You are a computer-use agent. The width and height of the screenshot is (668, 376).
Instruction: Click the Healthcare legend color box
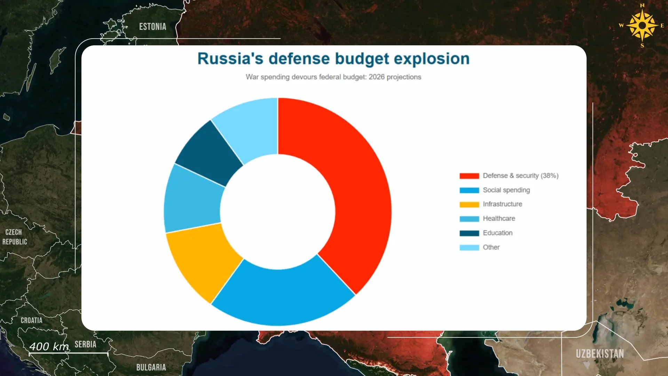(469, 219)
